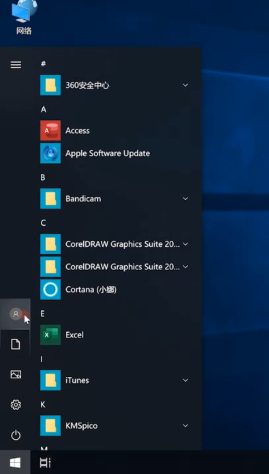Click the # section header
The image size is (269, 474).
pyautogui.click(x=43, y=64)
